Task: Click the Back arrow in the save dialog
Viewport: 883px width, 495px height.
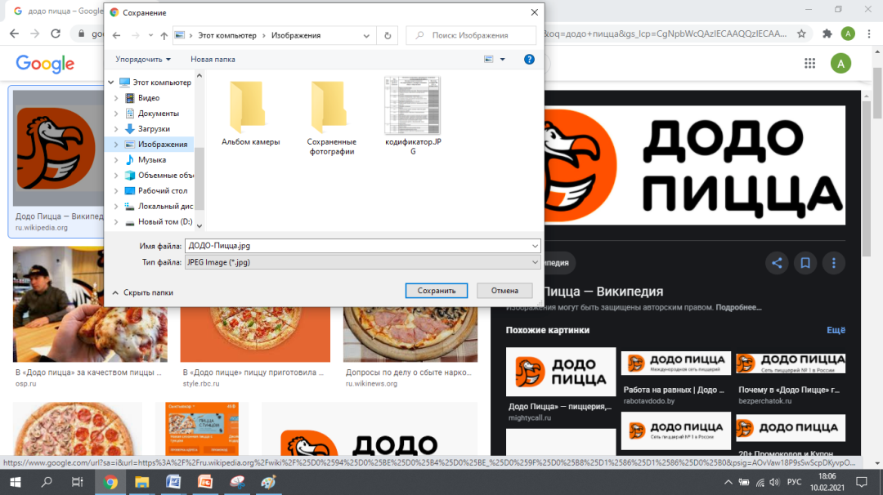Action: pyautogui.click(x=117, y=35)
